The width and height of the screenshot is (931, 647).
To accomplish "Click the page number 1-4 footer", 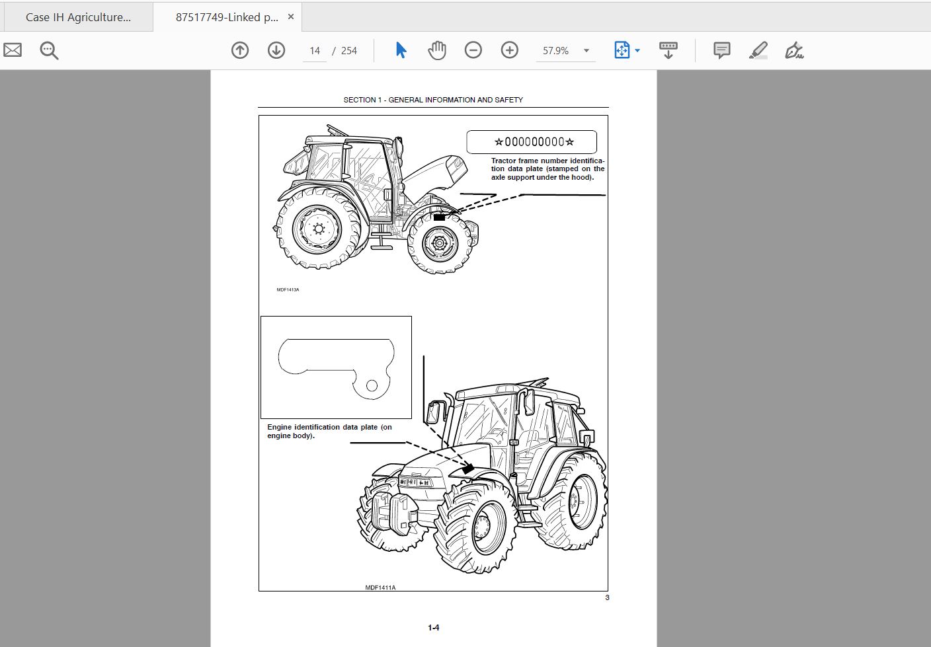I will coord(433,628).
